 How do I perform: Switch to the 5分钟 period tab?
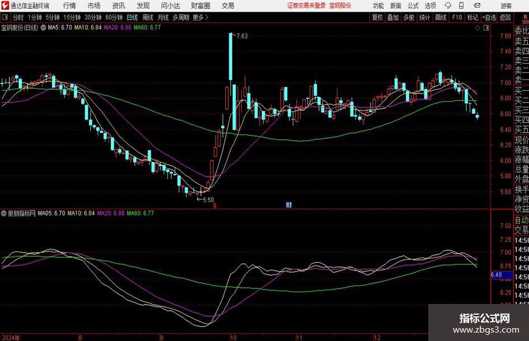click(53, 17)
